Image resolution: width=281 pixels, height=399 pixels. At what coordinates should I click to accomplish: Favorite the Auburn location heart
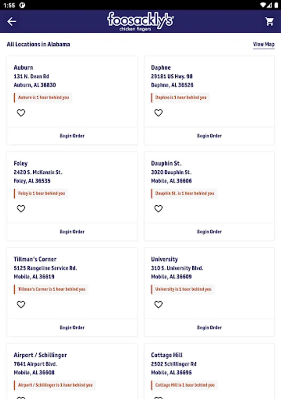point(21,113)
